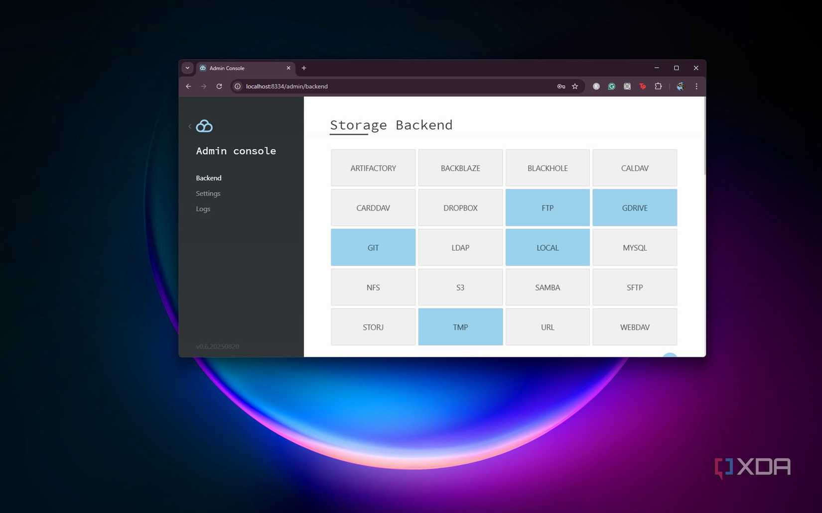Viewport: 822px width, 513px height.
Task: Collapse the sidebar with the chevron
Action: (189, 126)
